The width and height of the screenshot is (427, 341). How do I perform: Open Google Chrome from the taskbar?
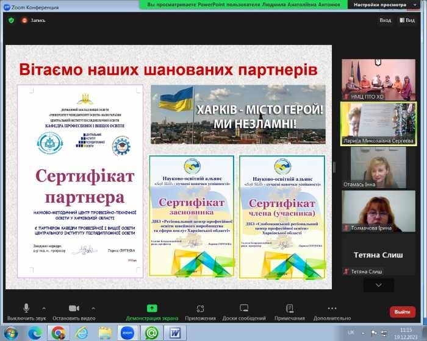tap(58, 332)
